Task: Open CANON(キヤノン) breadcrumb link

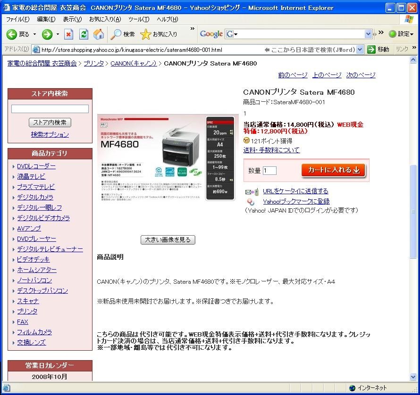Action: coord(134,64)
